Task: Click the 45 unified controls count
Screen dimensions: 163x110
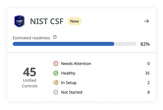Action: pyautogui.click(x=30, y=72)
